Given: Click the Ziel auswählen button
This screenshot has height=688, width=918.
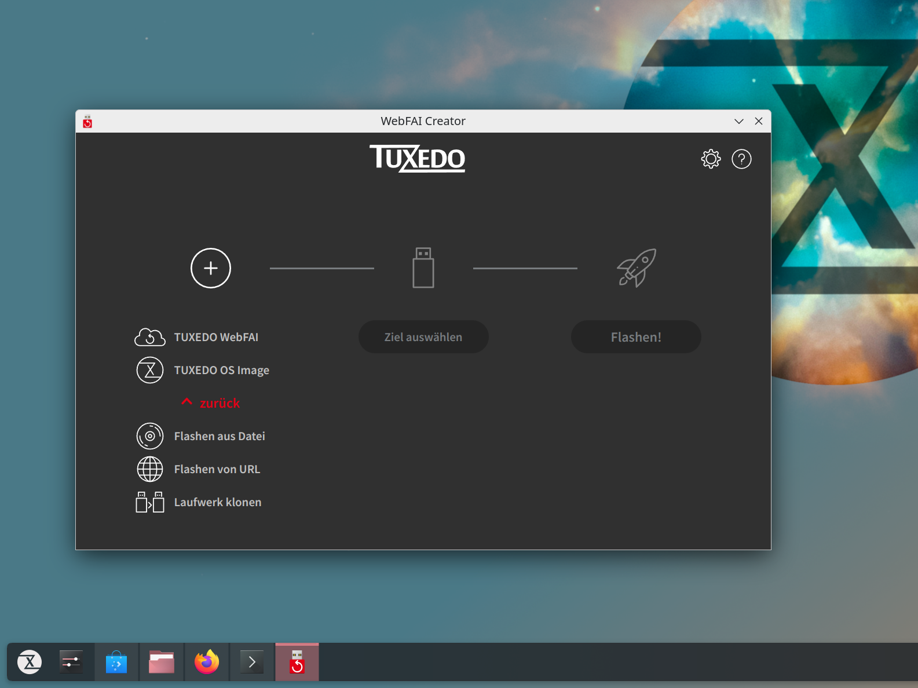Looking at the screenshot, I should point(423,337).
